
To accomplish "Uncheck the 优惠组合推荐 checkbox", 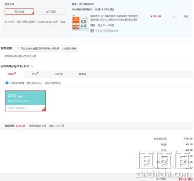I will [x=7, y=83].
